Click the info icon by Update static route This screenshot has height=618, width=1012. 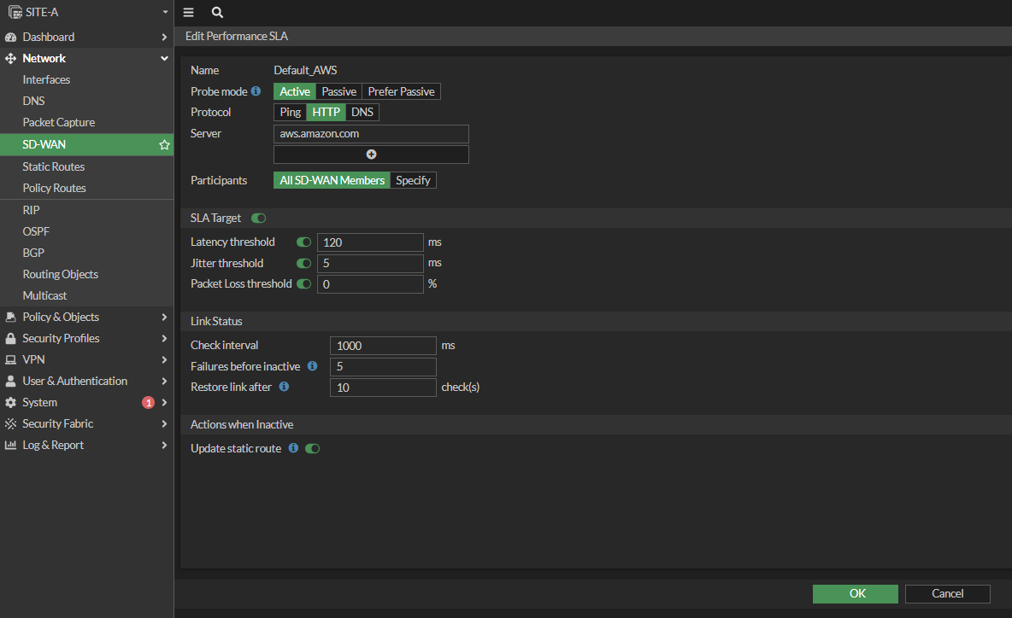pos(293,448)
